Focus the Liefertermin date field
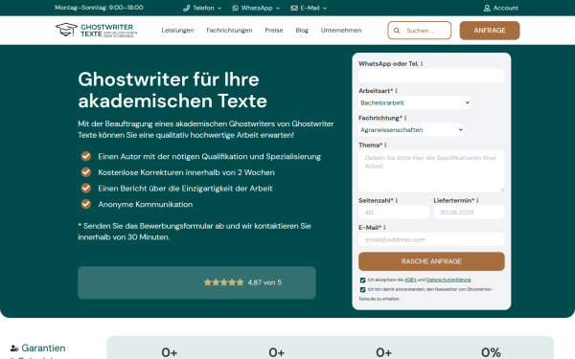 (469, 213)
